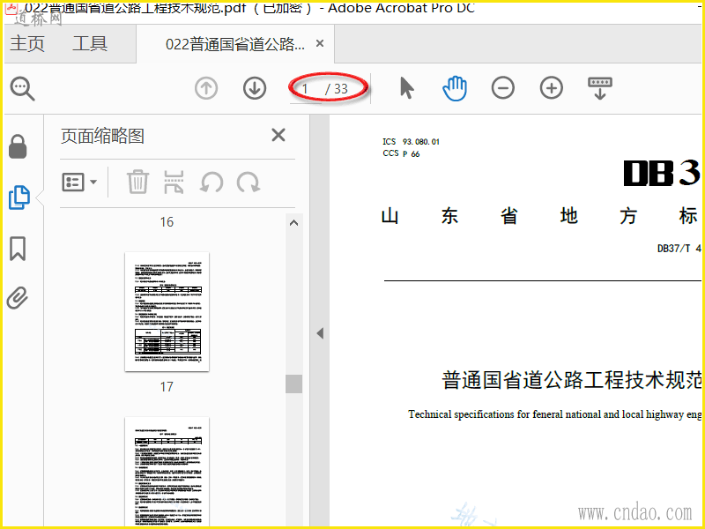705x529 pixels.
Task: Rotate page counterclockwise
Action: [x=211, y=183]
